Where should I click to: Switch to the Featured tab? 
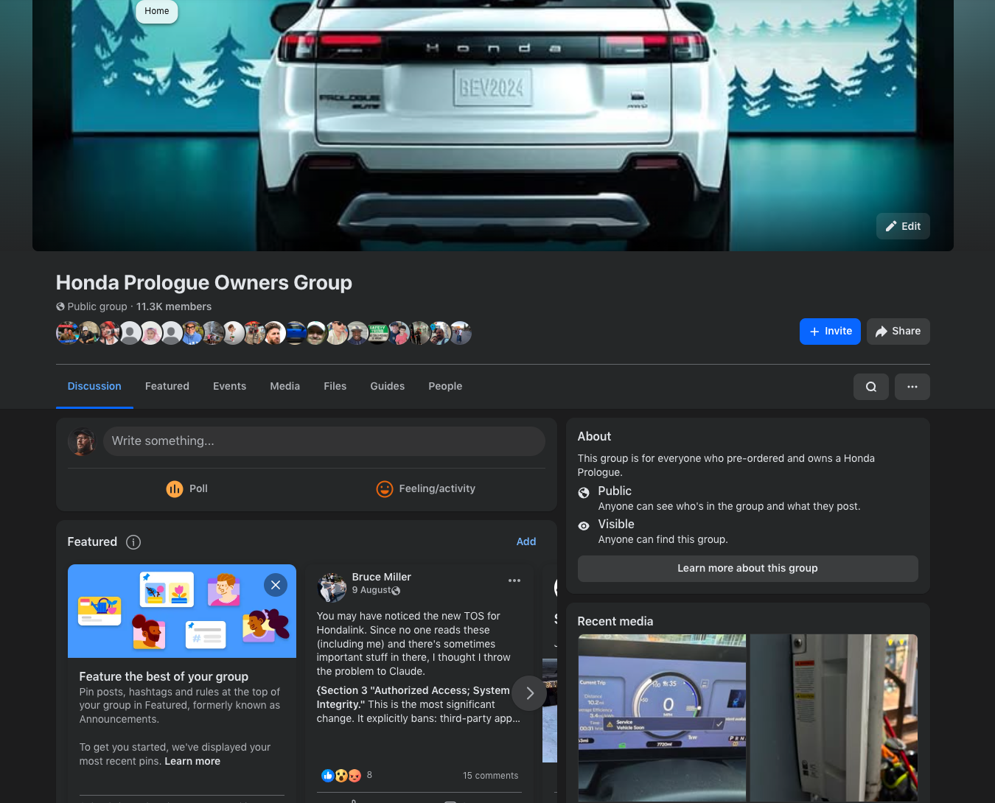(x=167, y=386)
